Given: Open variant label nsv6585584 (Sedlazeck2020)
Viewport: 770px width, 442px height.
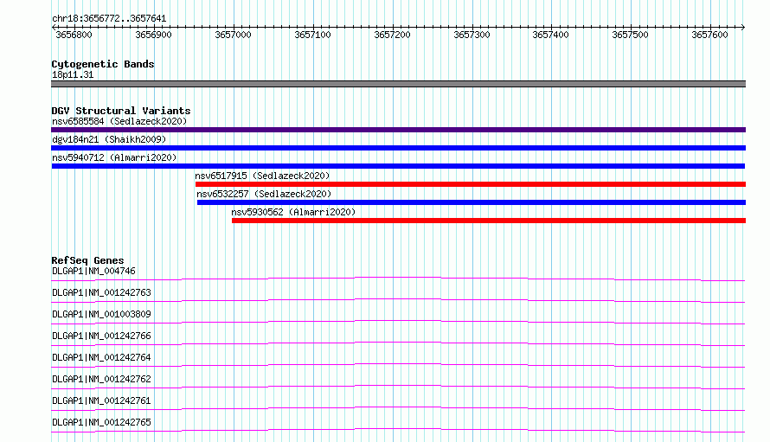Looking at the screenshot, I should point(119,121).
